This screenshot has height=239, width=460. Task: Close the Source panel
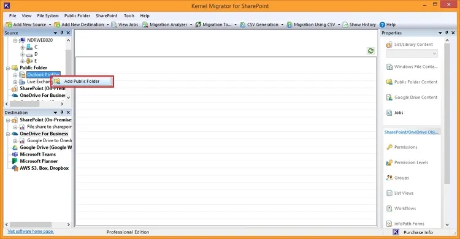point(68,33)
